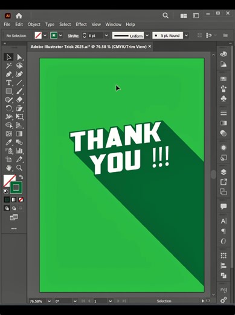Select the Free Transform tool
Screen dimensions: 235x315
tap(19, 117)
